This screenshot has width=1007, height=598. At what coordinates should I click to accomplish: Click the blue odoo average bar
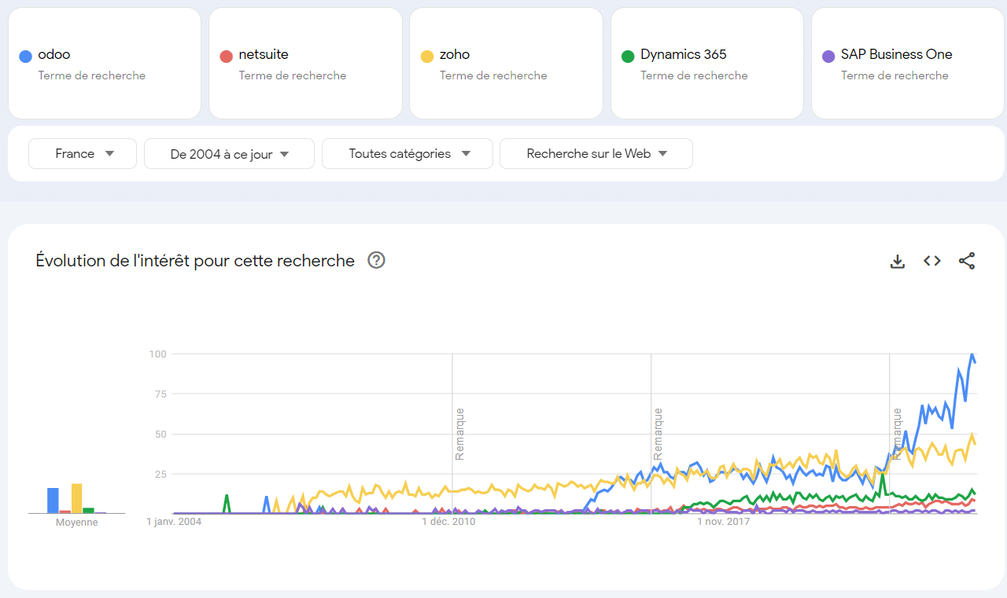(x=53, y=501)
